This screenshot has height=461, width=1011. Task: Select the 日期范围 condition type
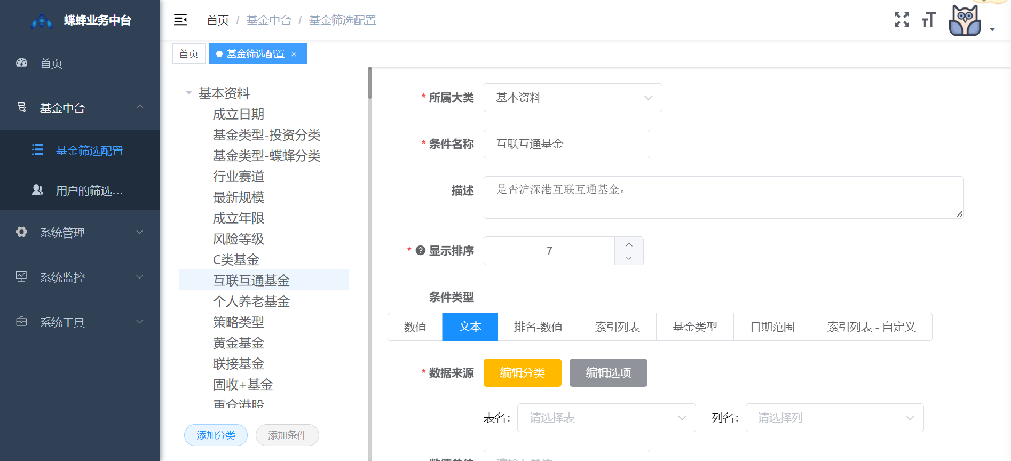point(772,327)
